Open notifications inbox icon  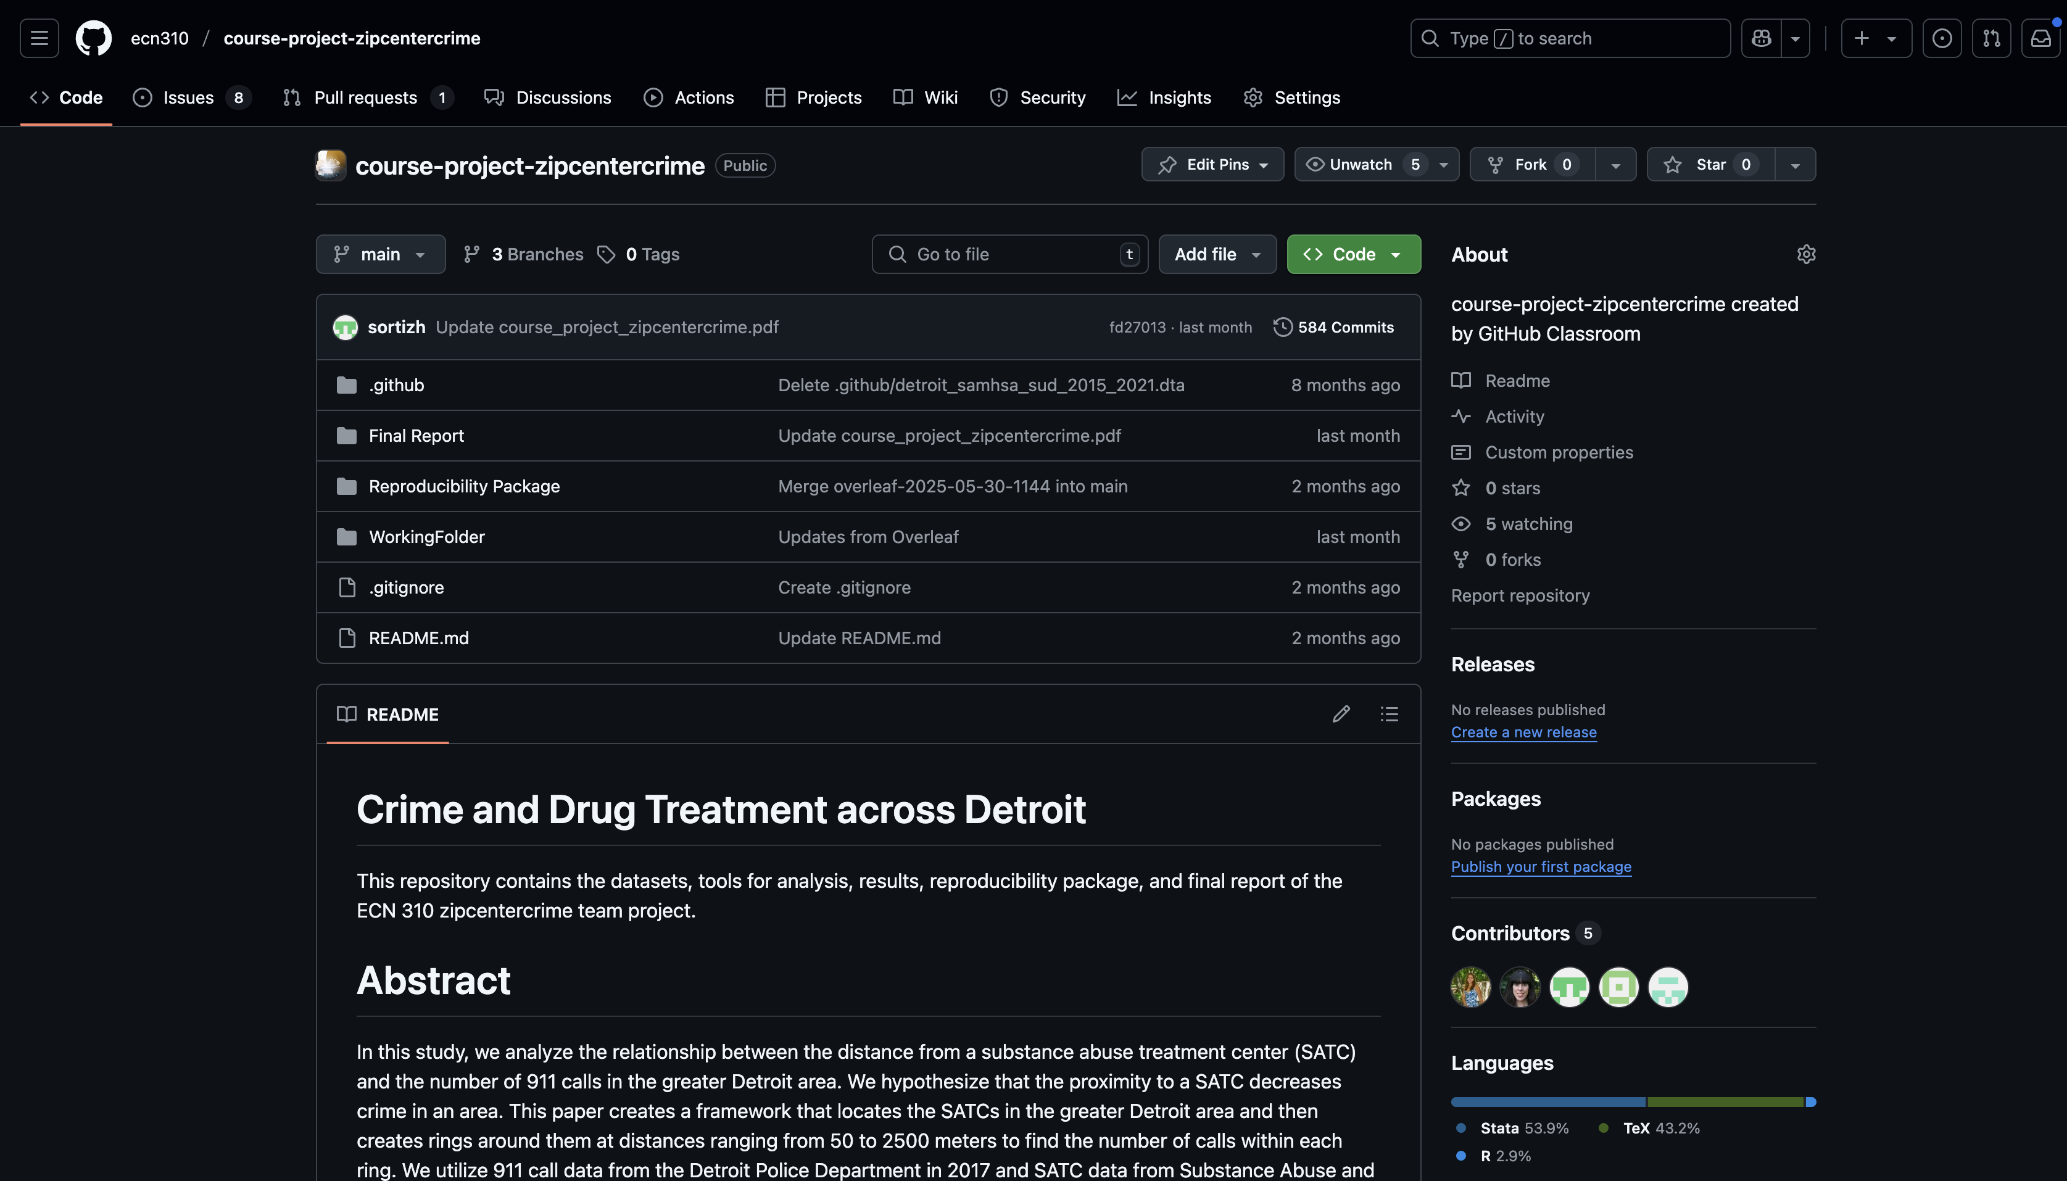pyautogui.click(x=2040, y=38)
